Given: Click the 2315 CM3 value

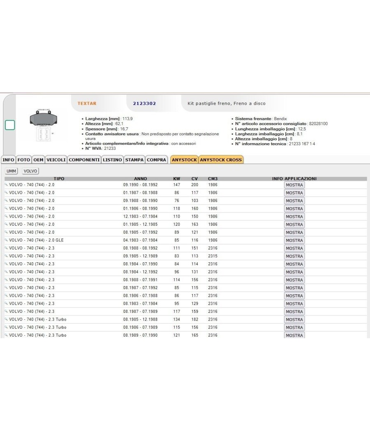Looking at the screenshot, I should tap(213, 256).
